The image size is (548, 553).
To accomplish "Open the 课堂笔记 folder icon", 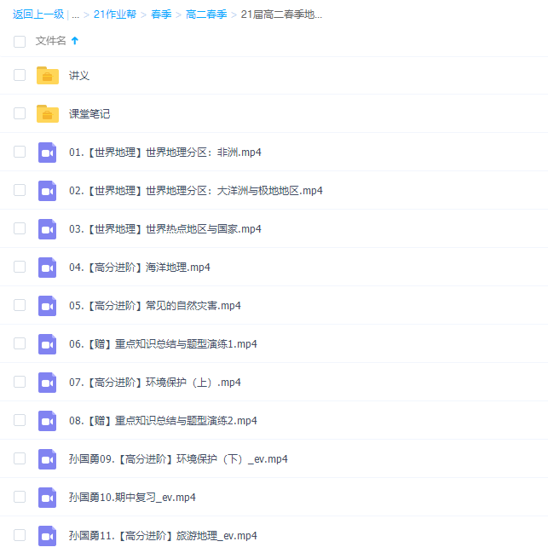I will pyautogui.click(x=48, y=113).
